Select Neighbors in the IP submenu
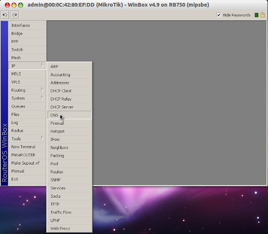This screenshot has width=268, height=234. pyautogui.click(x=70, y=147)
